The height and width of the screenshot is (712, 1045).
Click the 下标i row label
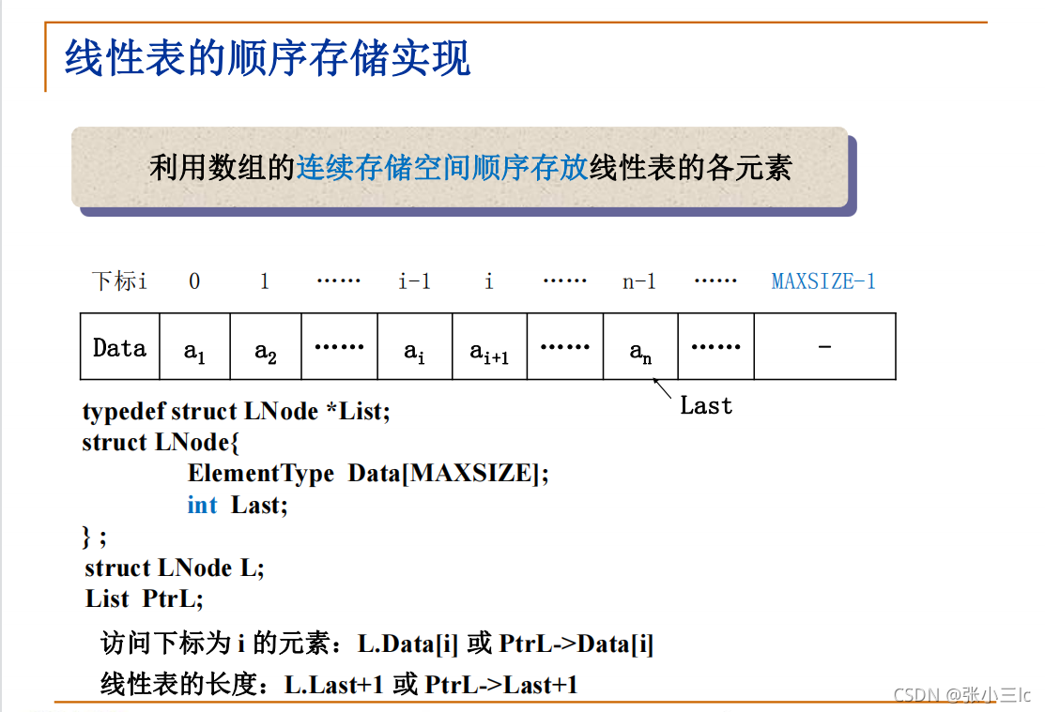(119, 281)
